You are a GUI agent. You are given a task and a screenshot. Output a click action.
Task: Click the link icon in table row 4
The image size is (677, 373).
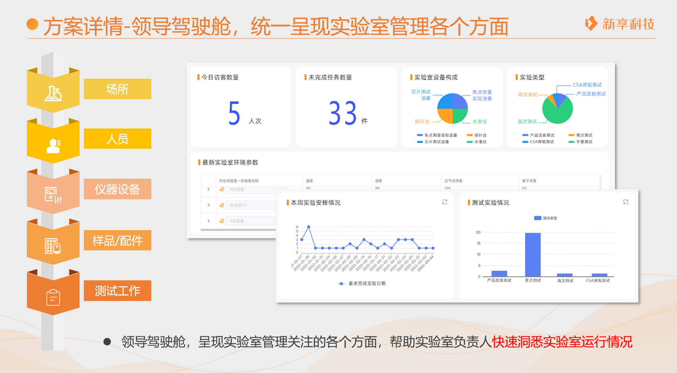pyautogui.click(x=222, y=221)
